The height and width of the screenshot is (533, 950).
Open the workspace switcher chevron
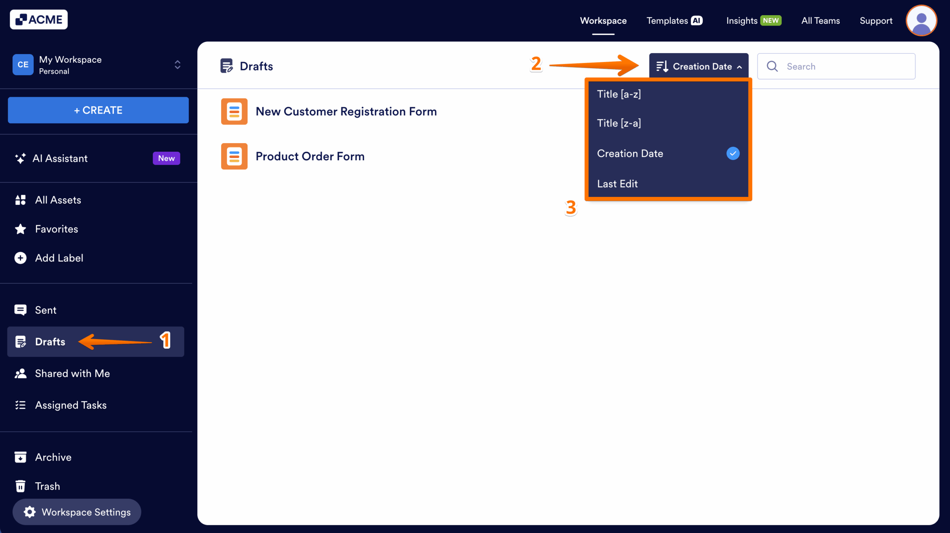[x=177, y=65]
